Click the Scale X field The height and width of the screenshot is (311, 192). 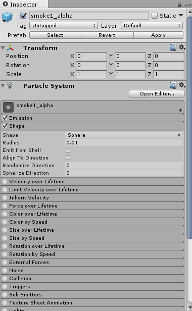(91, 74)
